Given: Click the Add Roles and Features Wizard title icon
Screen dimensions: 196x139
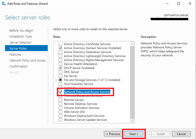Looking at the screenshot, I should coord(4,4).
